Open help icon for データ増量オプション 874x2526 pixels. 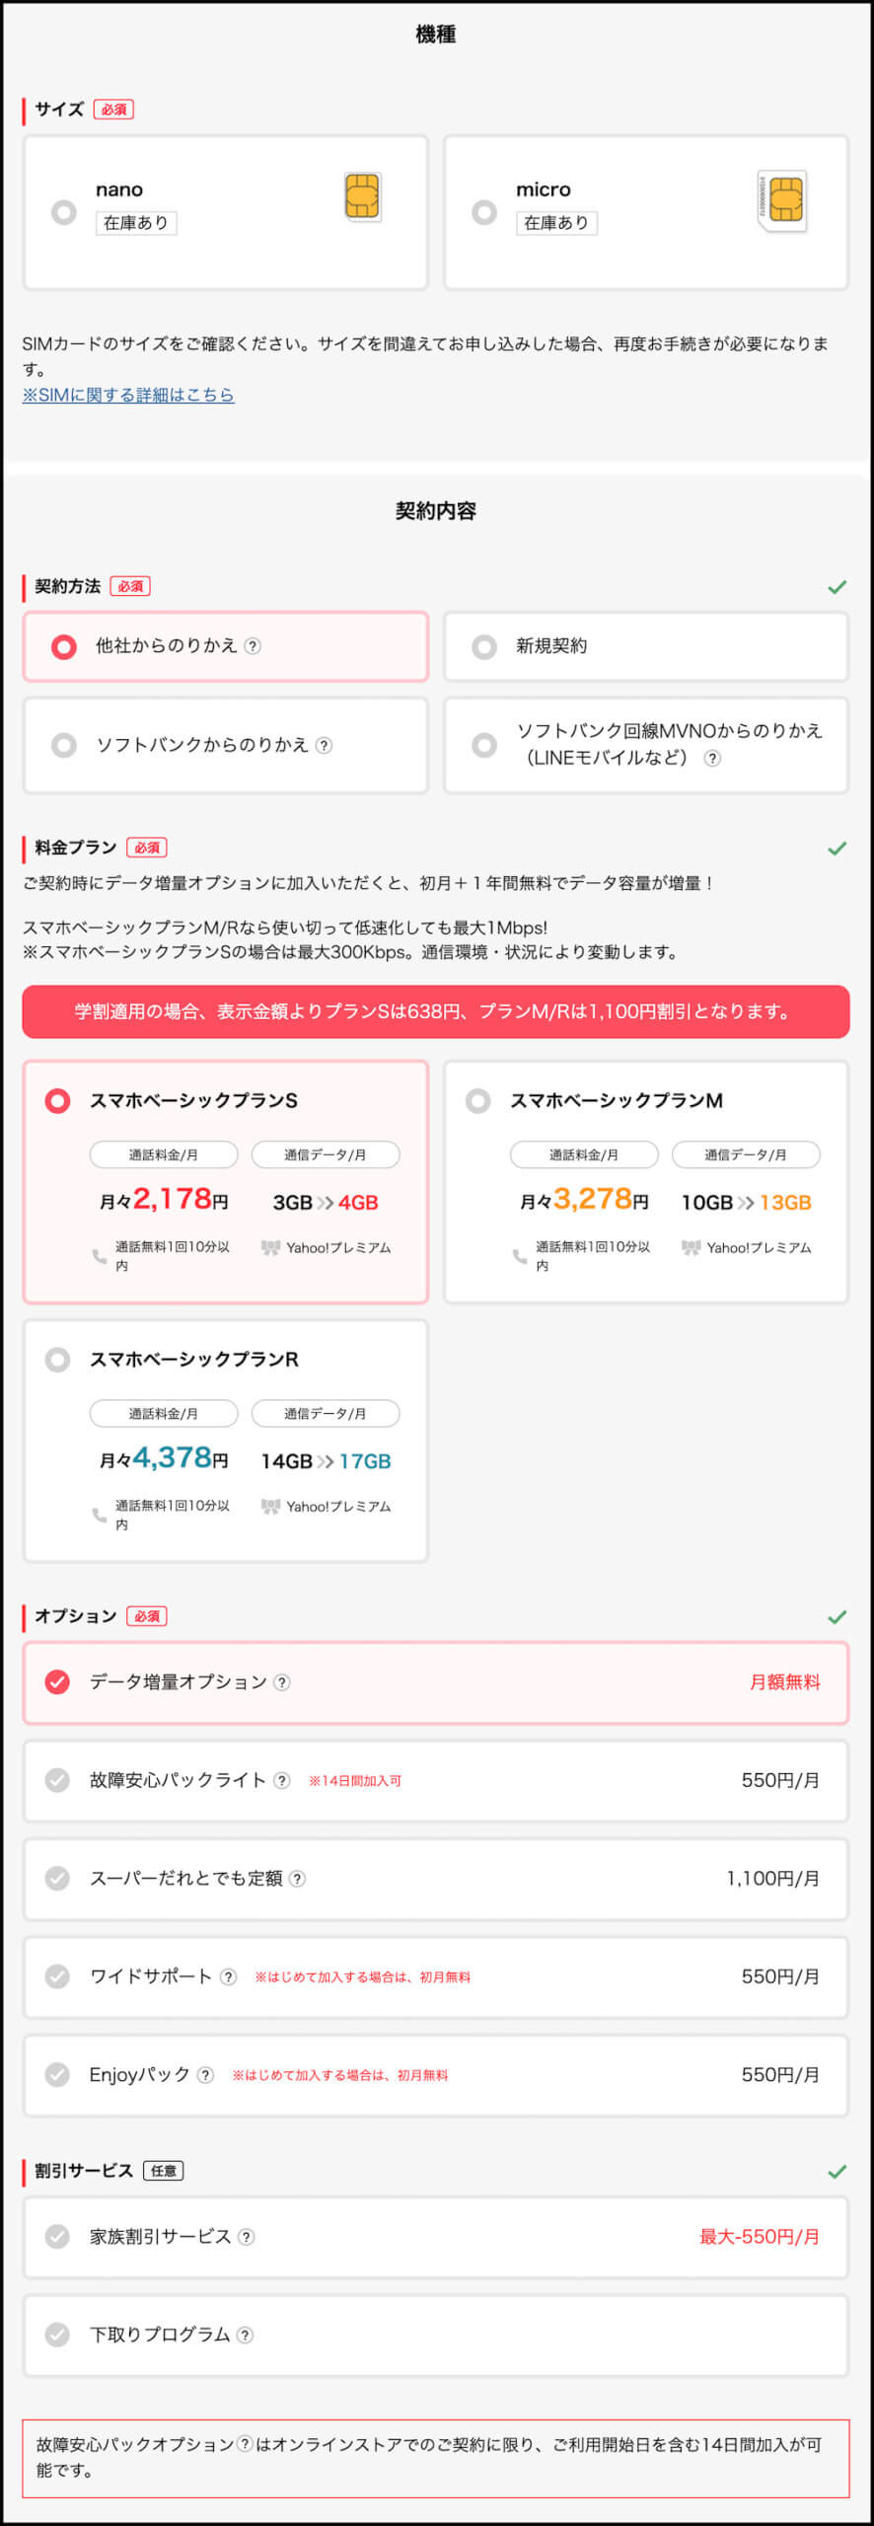point(282,1682)
